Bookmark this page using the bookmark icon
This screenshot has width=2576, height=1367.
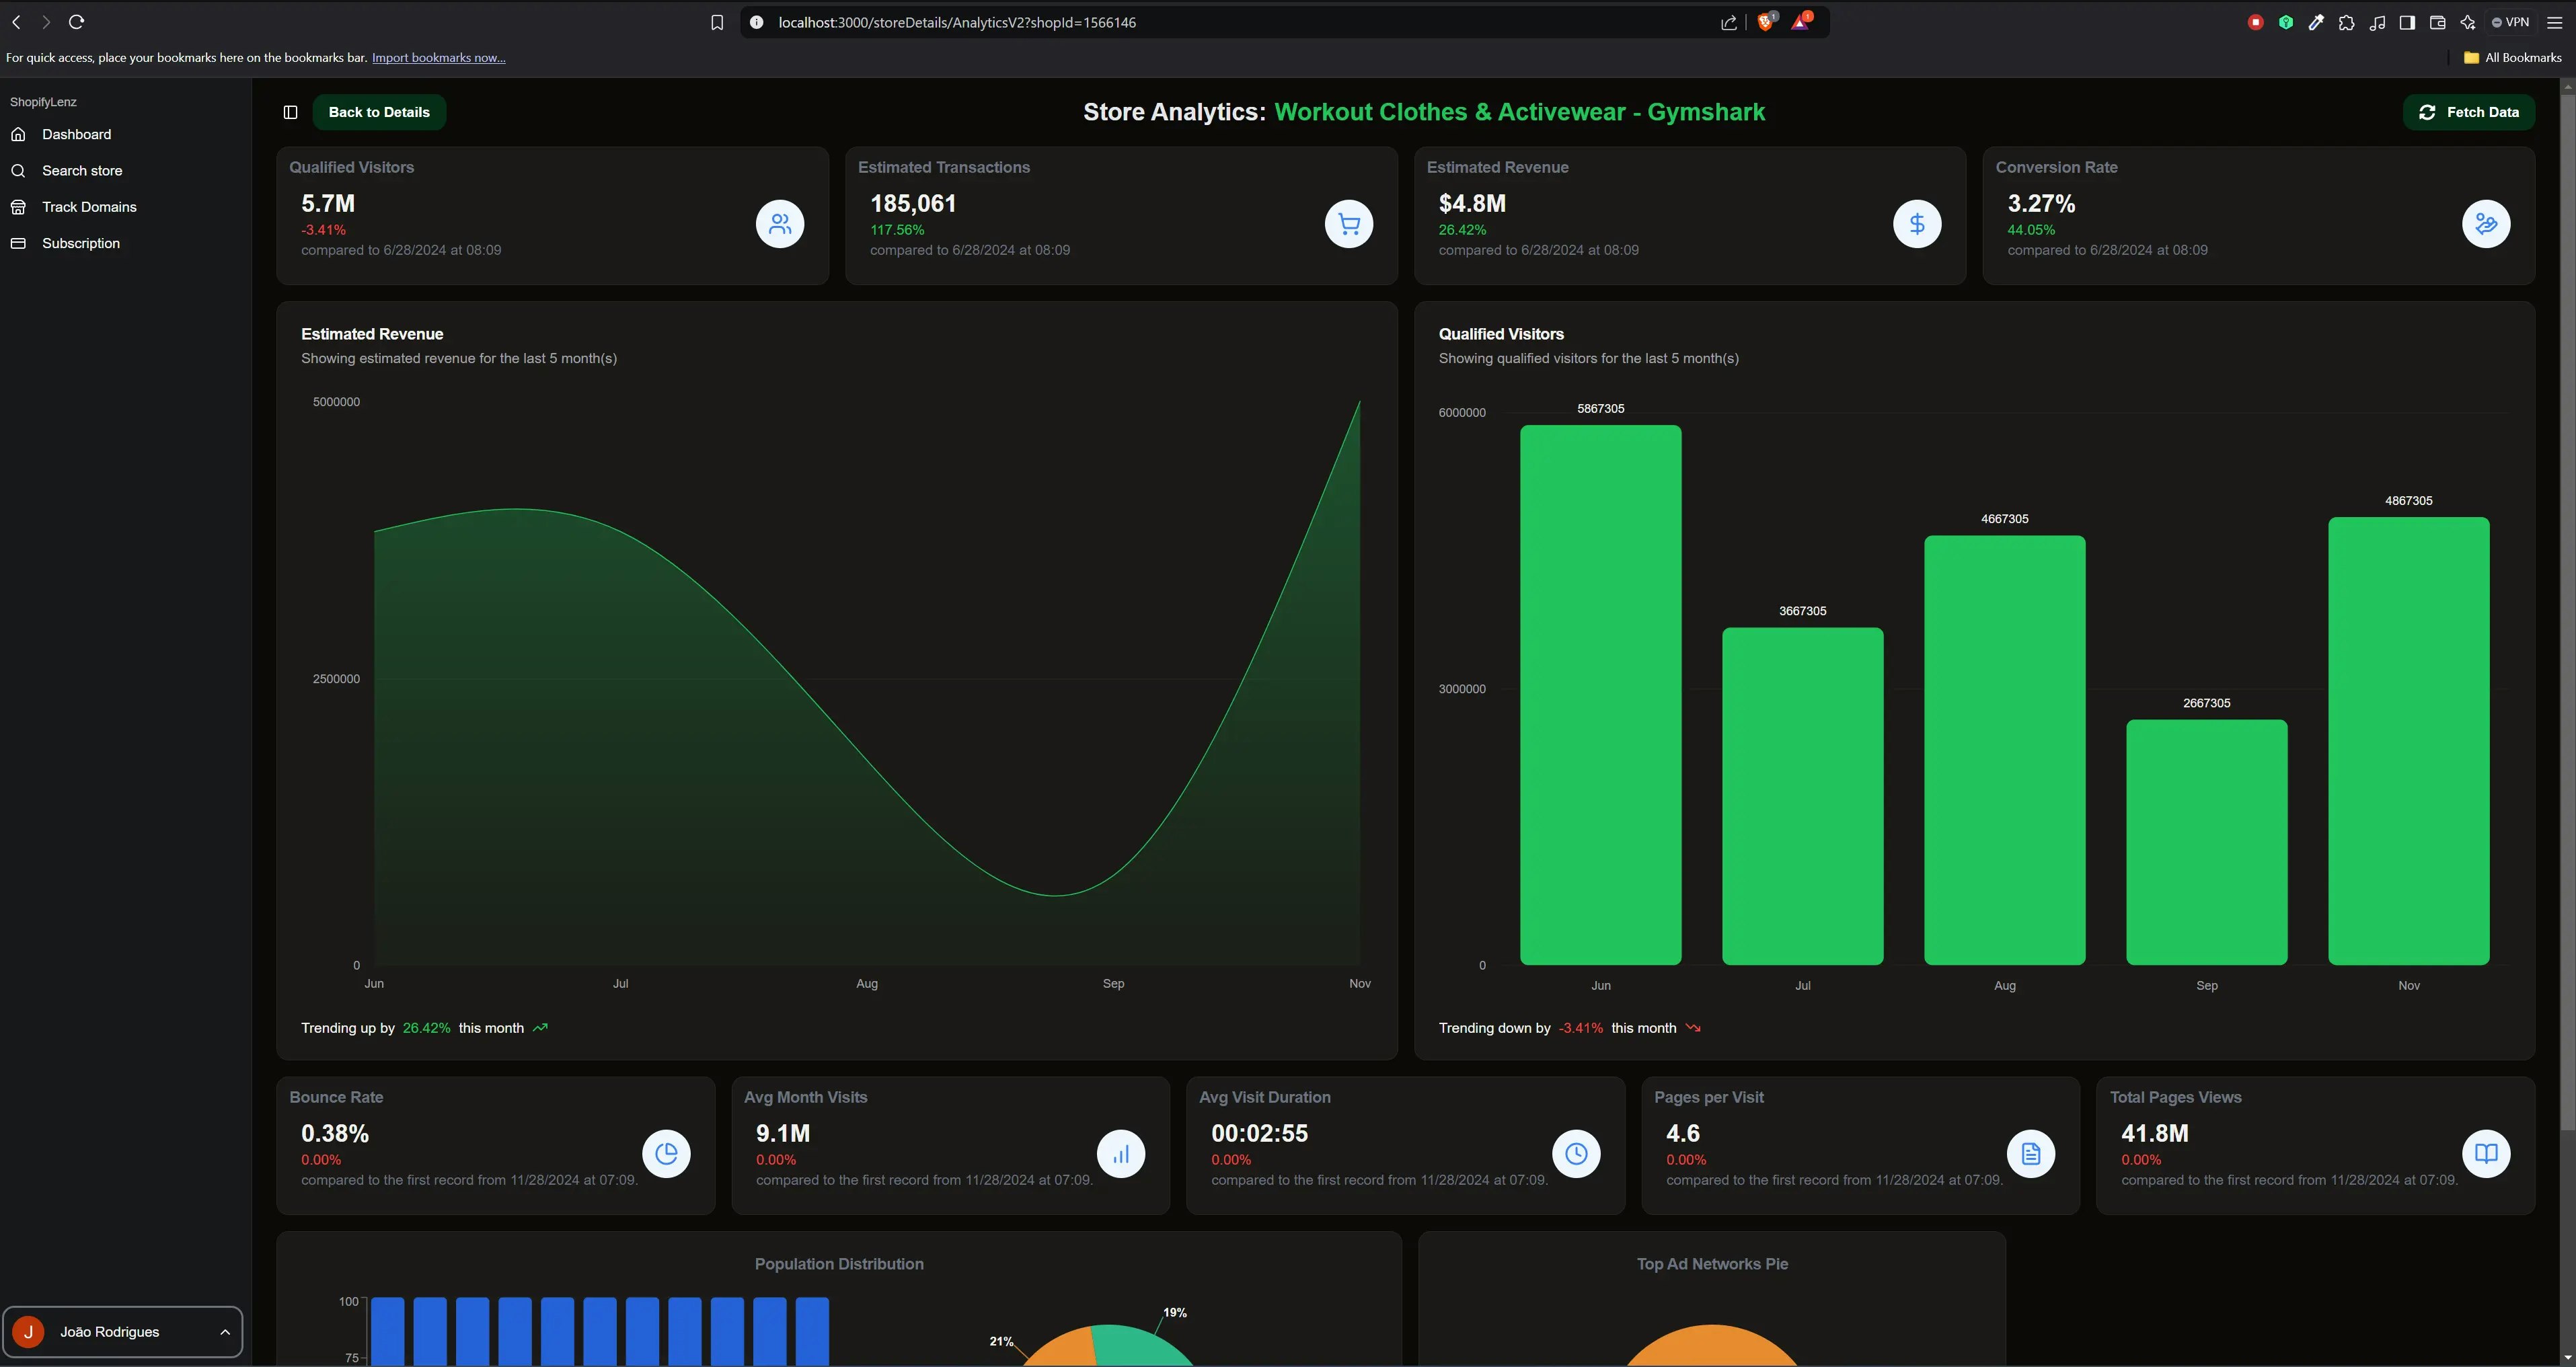717,22
